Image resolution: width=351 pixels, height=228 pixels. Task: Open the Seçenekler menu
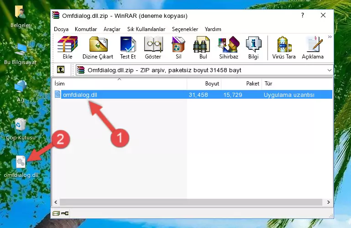185,29
